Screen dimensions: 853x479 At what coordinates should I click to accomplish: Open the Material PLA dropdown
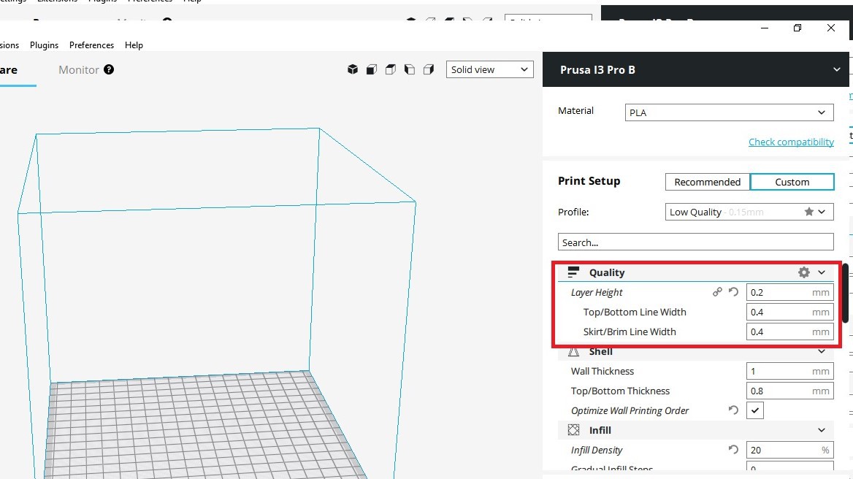(729, 112)
